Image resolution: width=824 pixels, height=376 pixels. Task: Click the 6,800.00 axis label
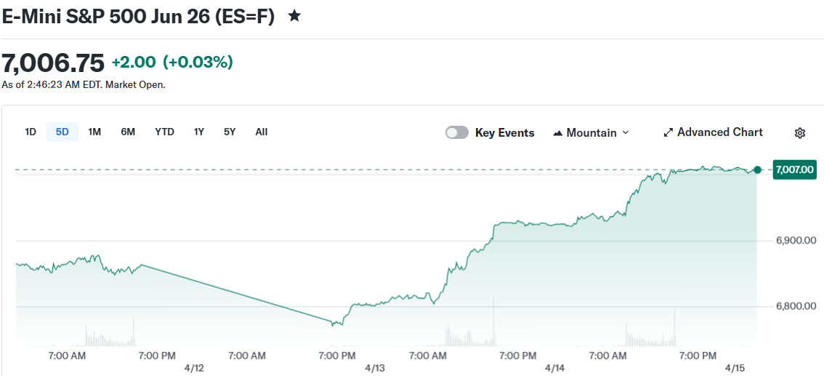click(x=795, y=306)
